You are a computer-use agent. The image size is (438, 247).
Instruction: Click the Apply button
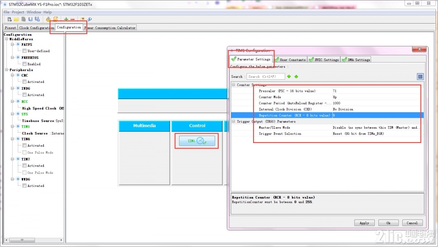pyautogui.click(x=364, y=223)
